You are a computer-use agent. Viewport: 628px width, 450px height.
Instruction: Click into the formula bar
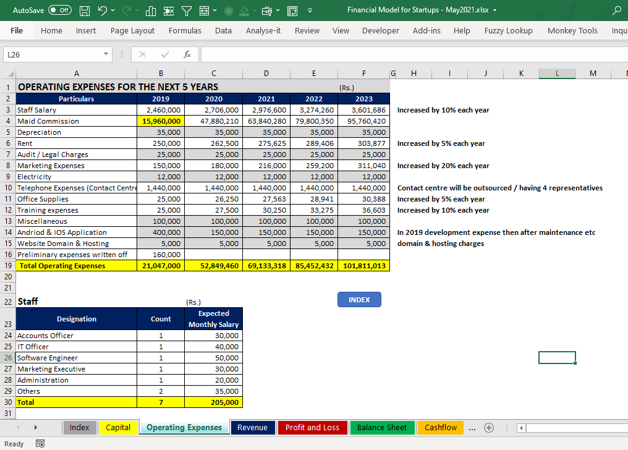point(414,54)
